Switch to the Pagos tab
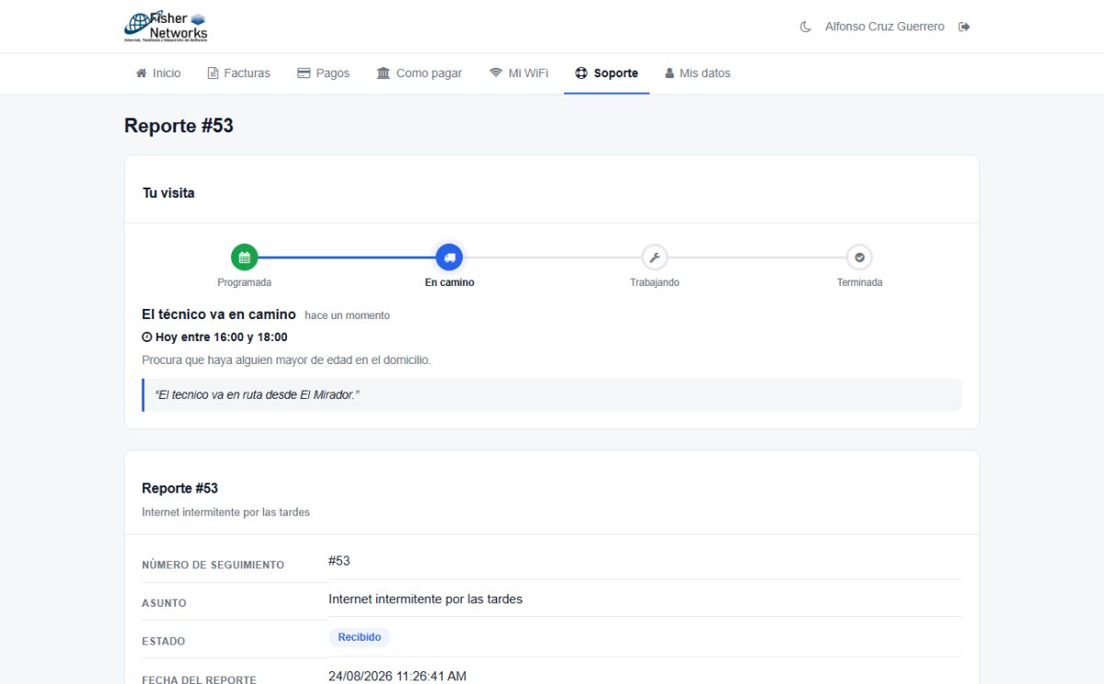 coord(324,74)
